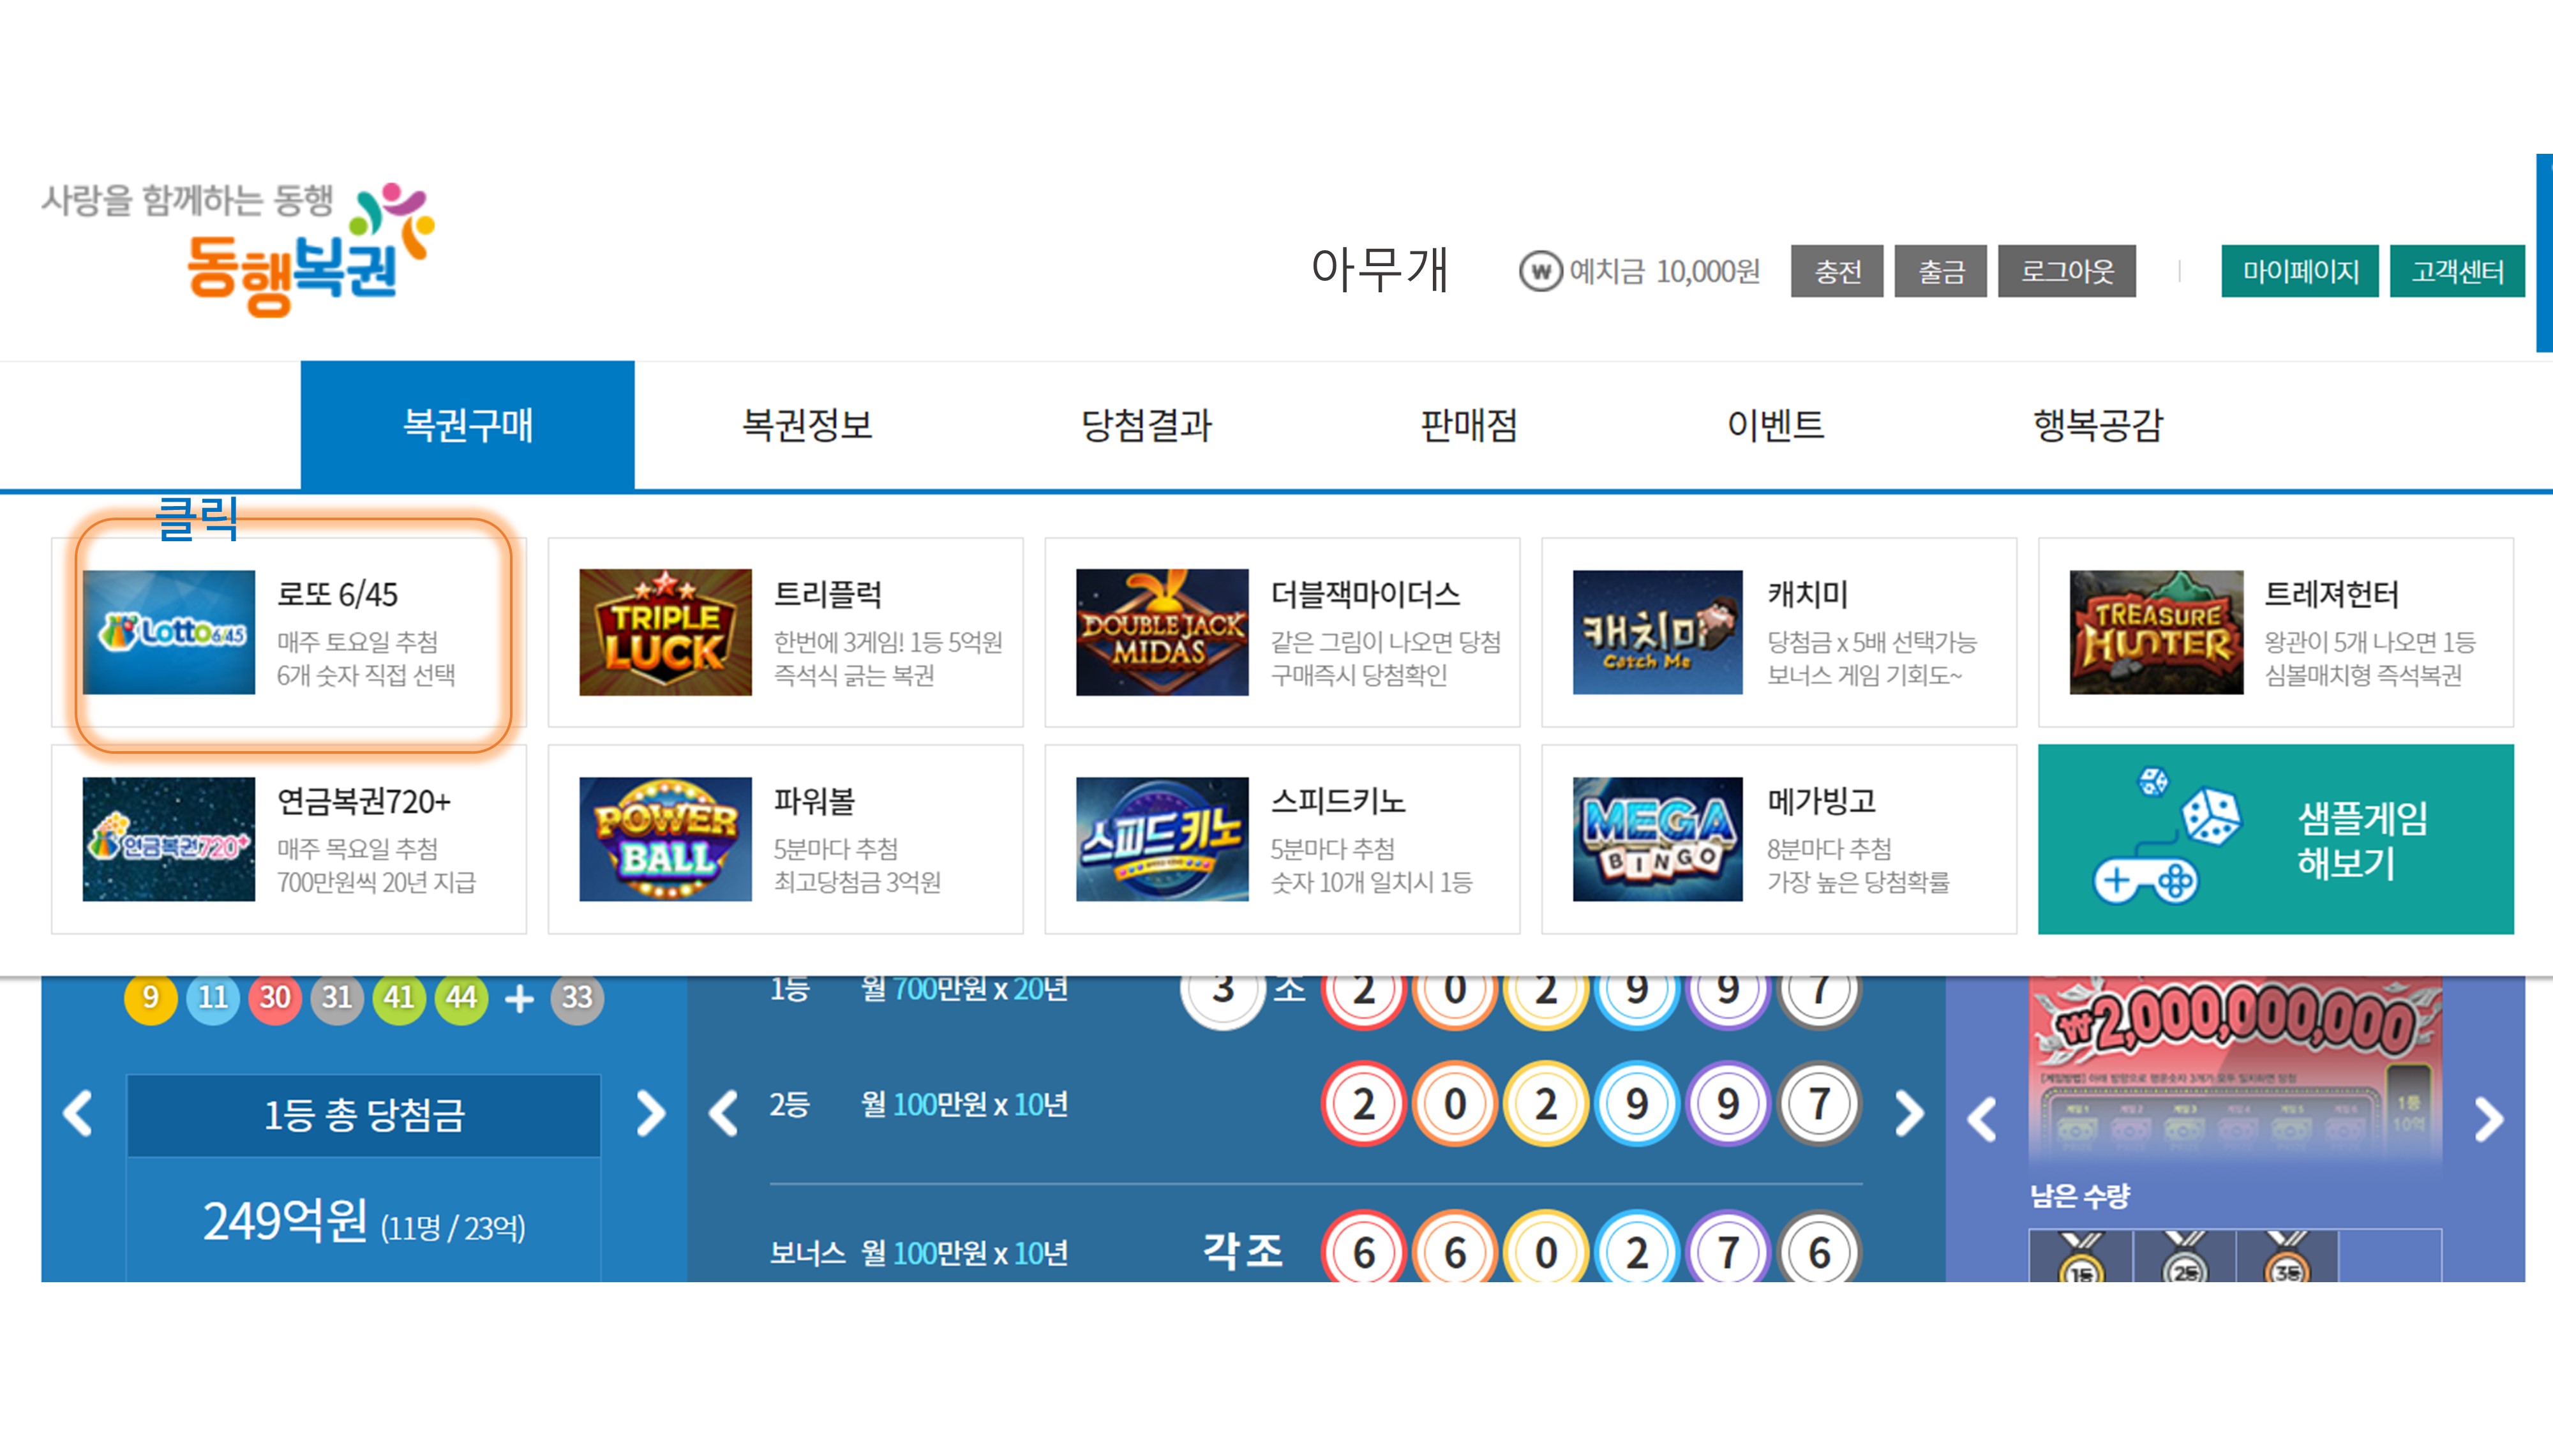
Task: Click the Treasure Hunter game icon
Action: (2155, 632)
